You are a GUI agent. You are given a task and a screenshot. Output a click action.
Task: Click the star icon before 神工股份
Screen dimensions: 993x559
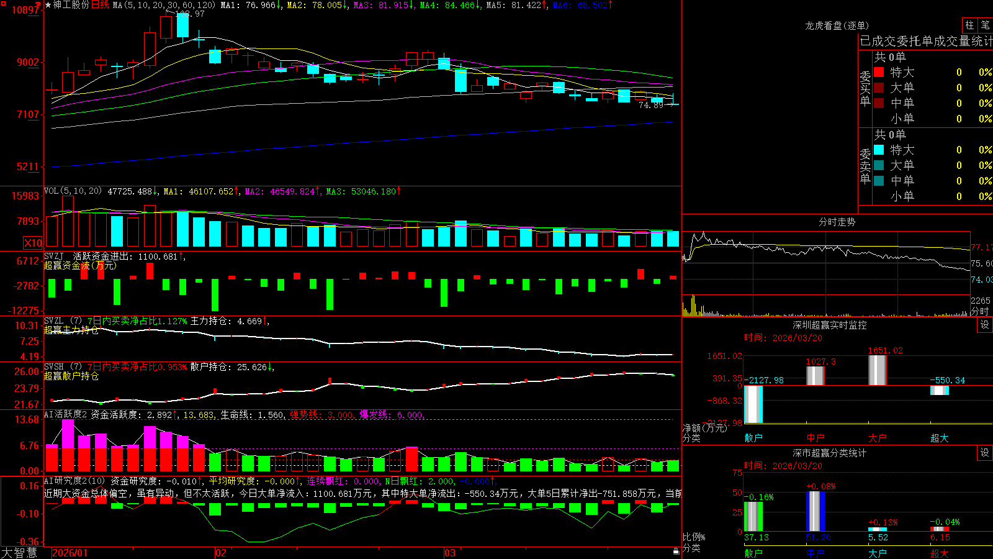[x=48, y=5]
